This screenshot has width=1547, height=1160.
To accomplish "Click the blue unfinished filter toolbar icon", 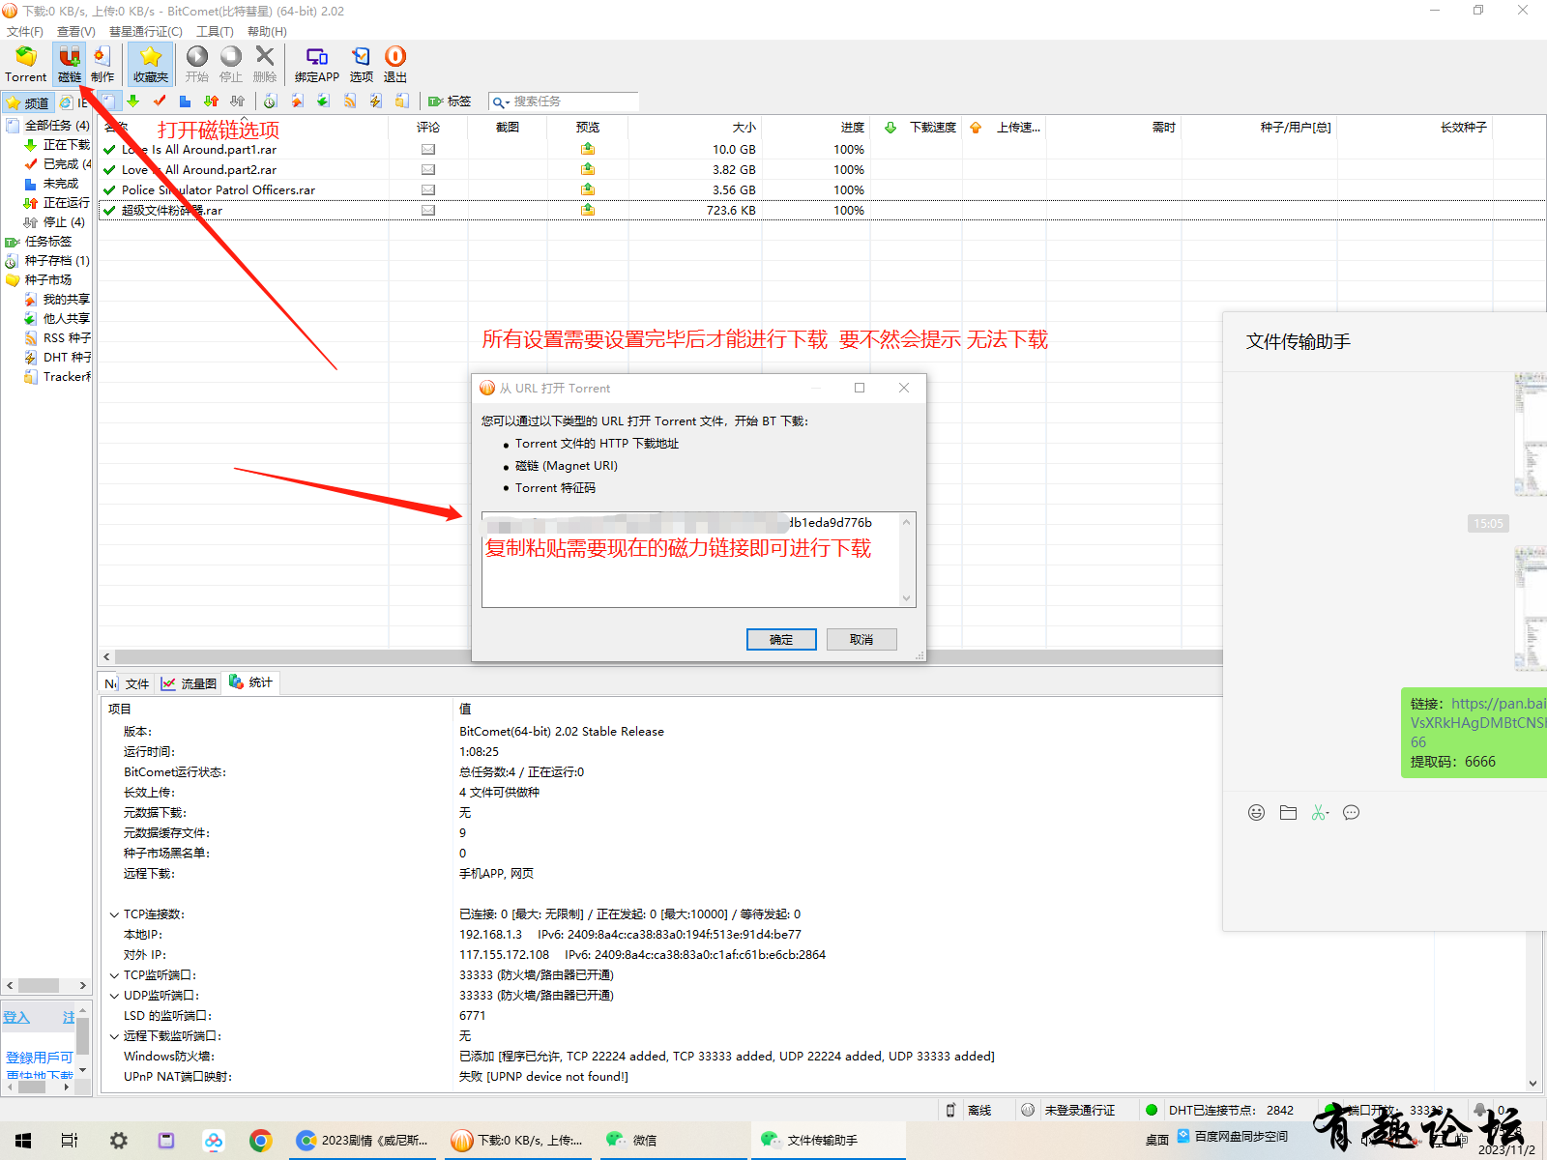I will (186, 101).
